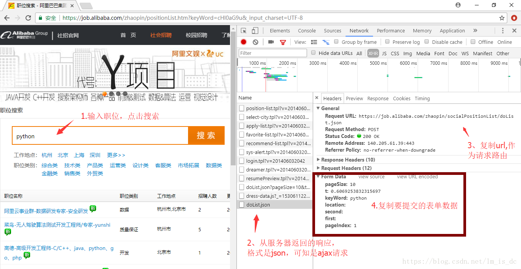Click the Filter input field in Network panel
Viewport: 521px width, 269px height.
[x=273, y=53]
